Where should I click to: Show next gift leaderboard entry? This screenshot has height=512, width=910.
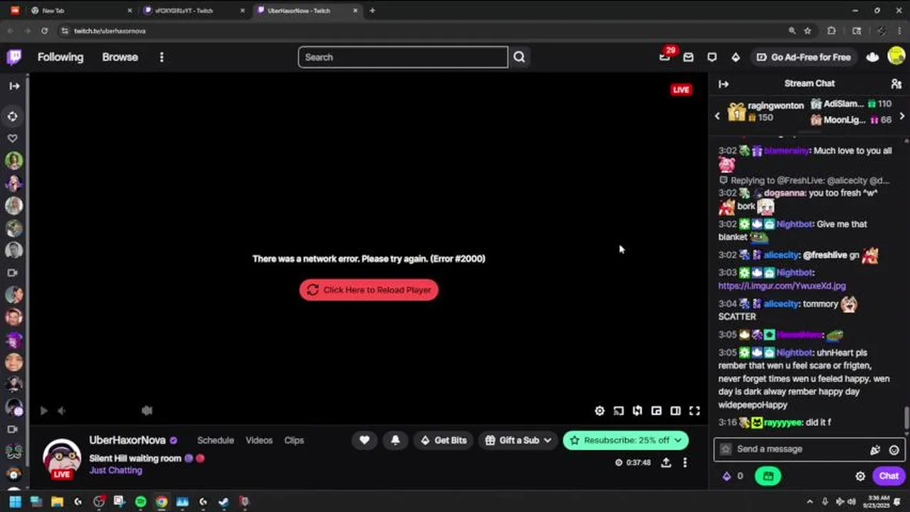902,116
